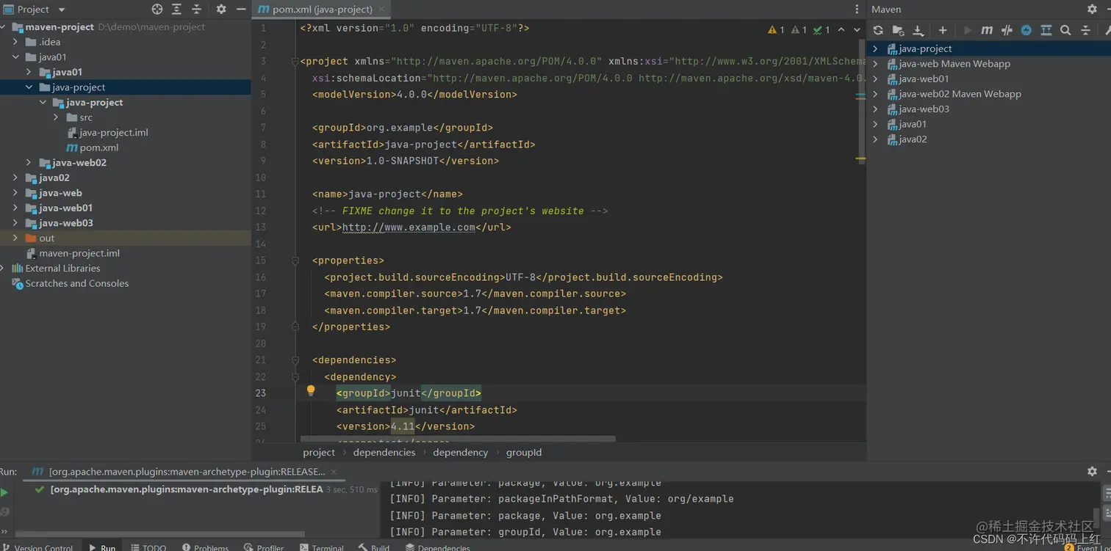This screenshot has width=1111, height=551.
Task: Hide the Project tool window
Action: pos(241,10)
